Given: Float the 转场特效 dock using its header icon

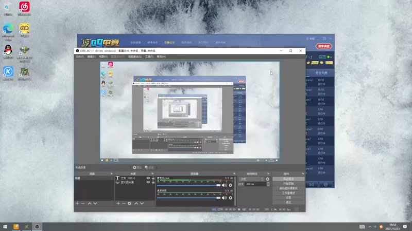Looking at the screenshot, I should pos(268,174).
